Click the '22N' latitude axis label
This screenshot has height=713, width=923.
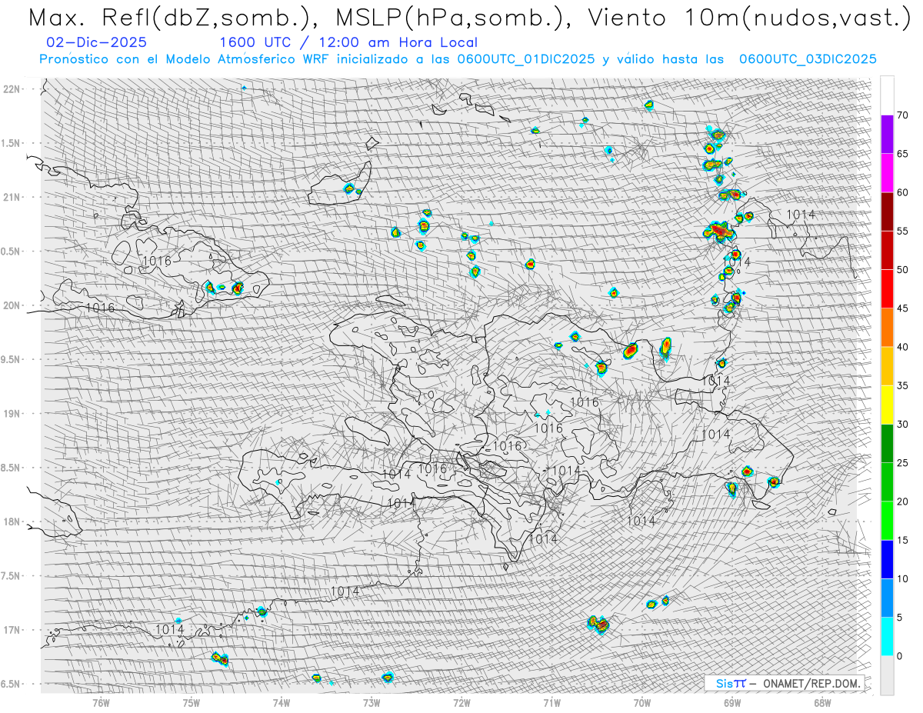[x=12, y=89]
